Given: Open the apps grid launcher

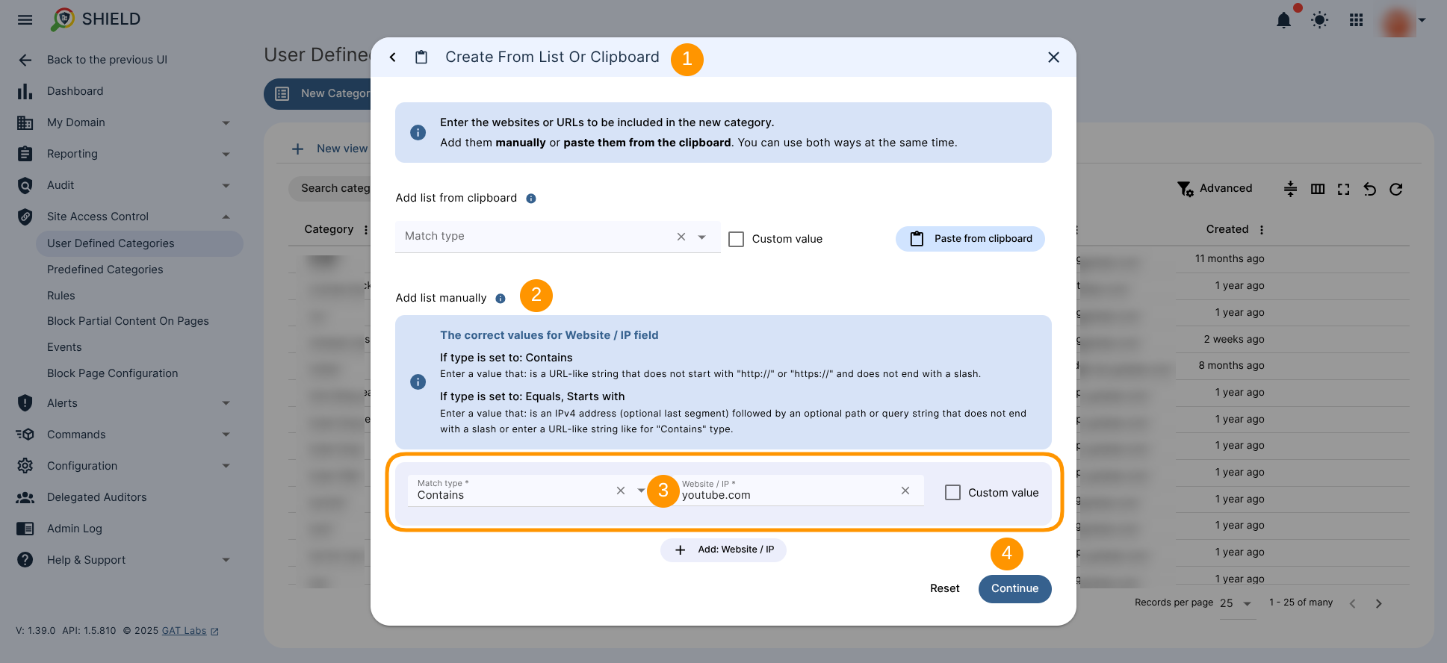Looking at the screenshot, I should coord(1357,20).
